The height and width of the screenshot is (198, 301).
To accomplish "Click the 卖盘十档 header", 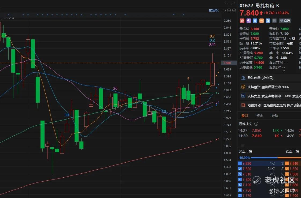I will point(292,151).
